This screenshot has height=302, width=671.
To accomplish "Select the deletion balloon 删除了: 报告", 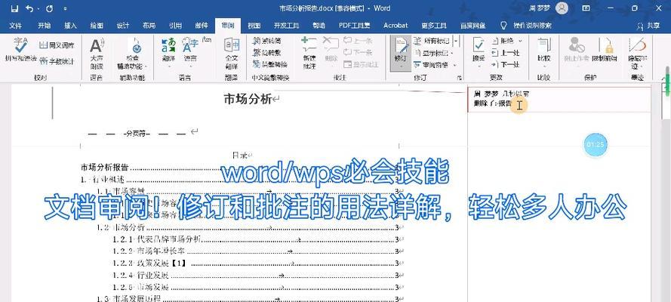I will (559, 99).
